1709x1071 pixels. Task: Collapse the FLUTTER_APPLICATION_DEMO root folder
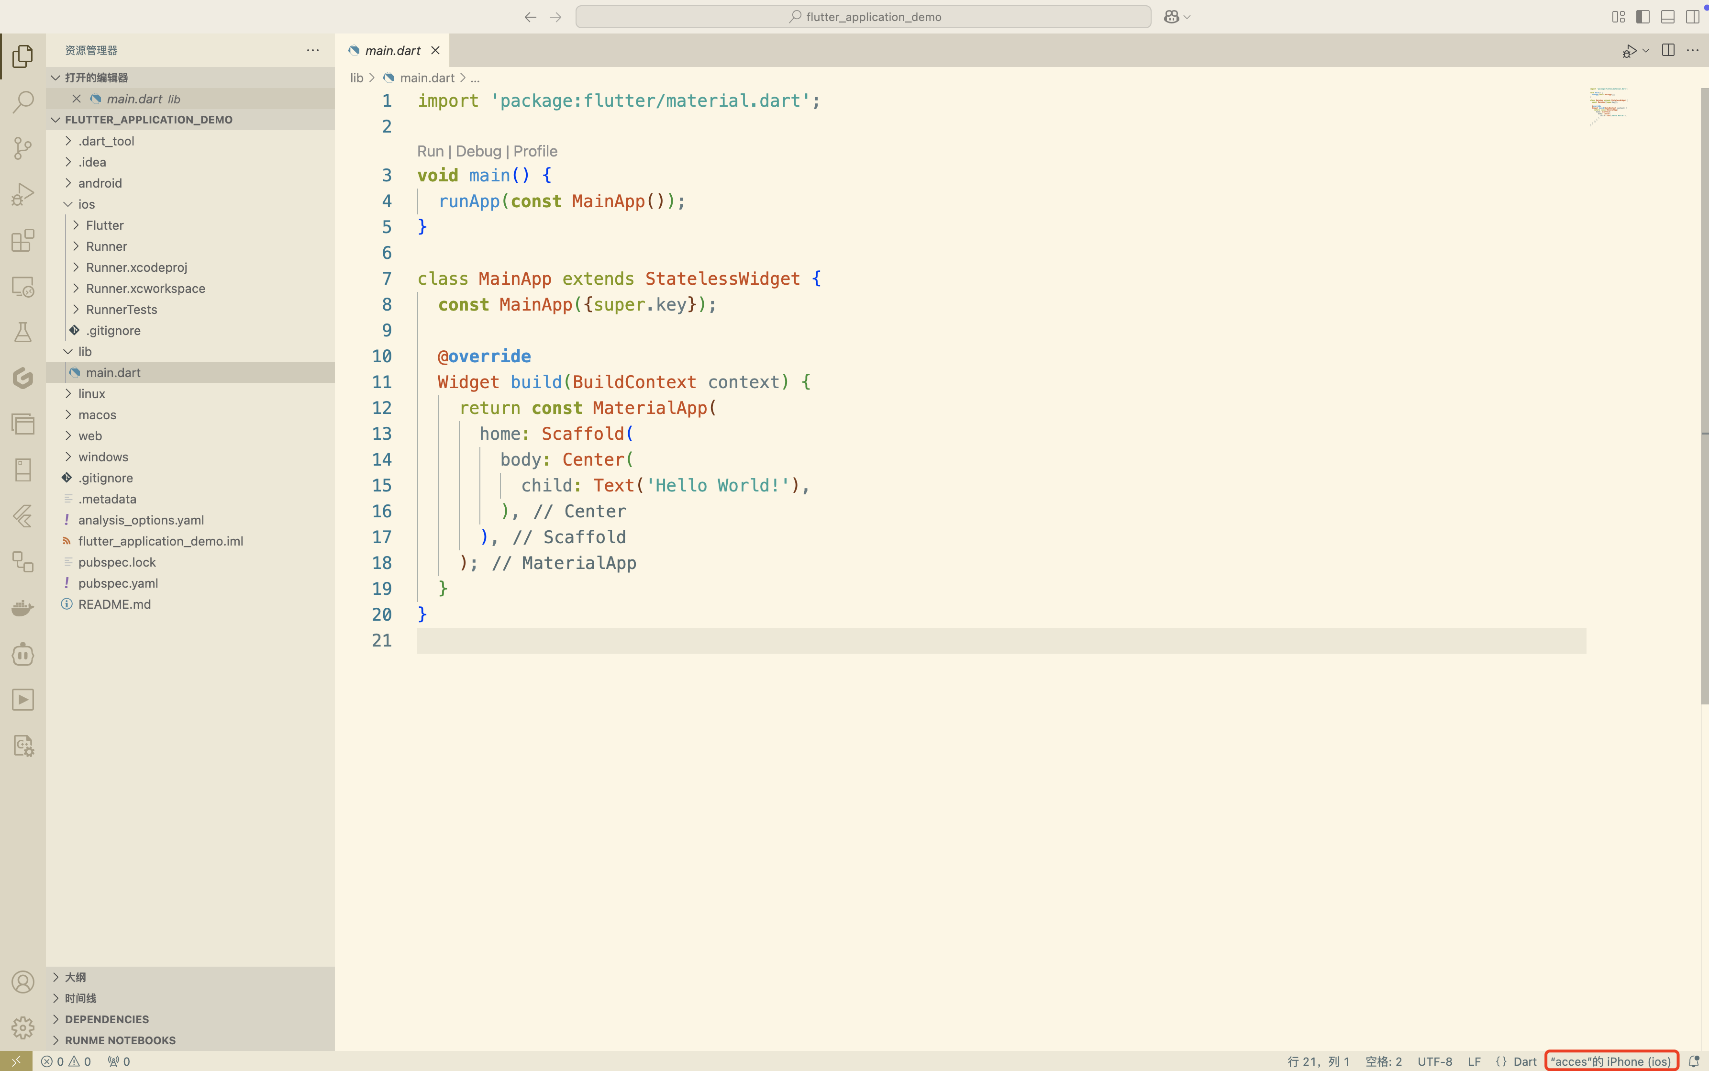pos(190,120)
